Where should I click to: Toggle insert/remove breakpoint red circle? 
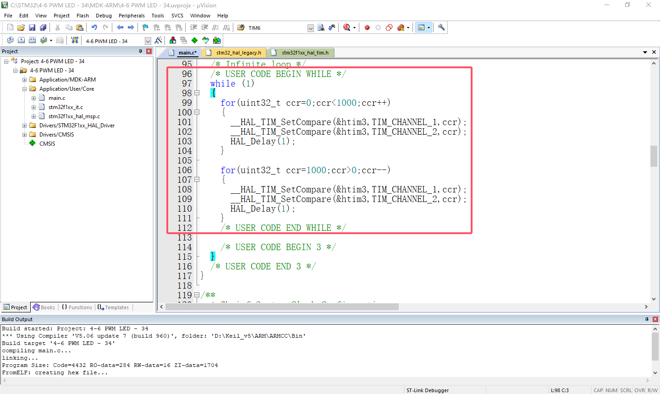(367, 27)
